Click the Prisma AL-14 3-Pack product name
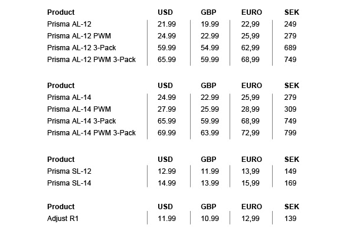Viewport: 350px width, 234px height. tap(81, 121)
